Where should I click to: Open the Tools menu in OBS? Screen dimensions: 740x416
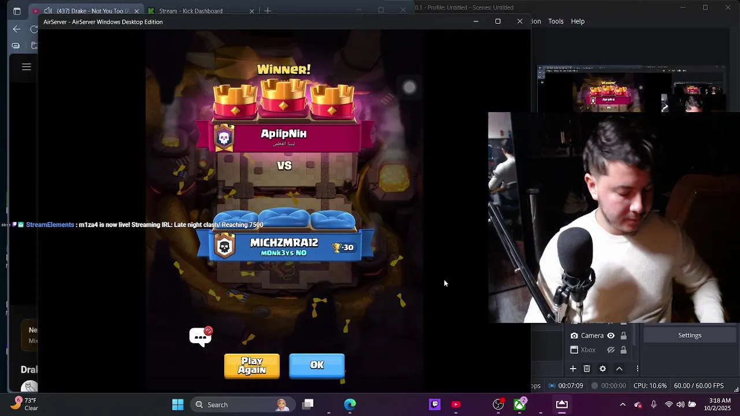pos(556,21)
